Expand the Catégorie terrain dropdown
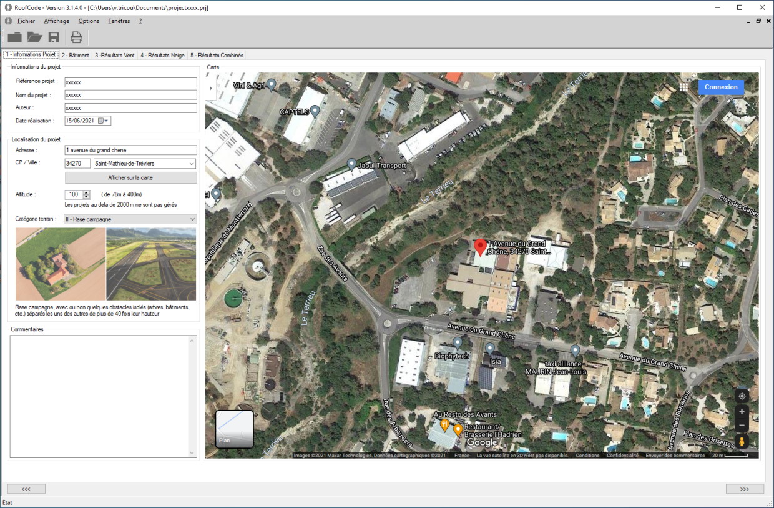The image size is (774, 508). click(x=192, y=219)
